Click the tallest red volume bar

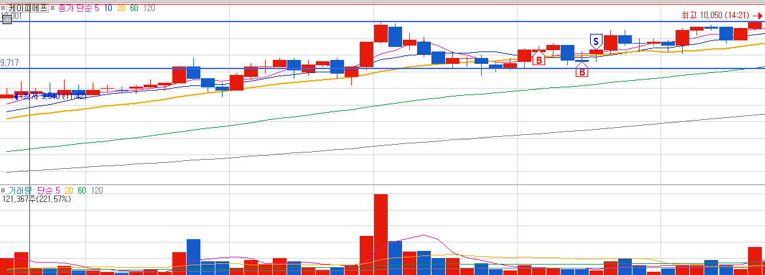381,235
